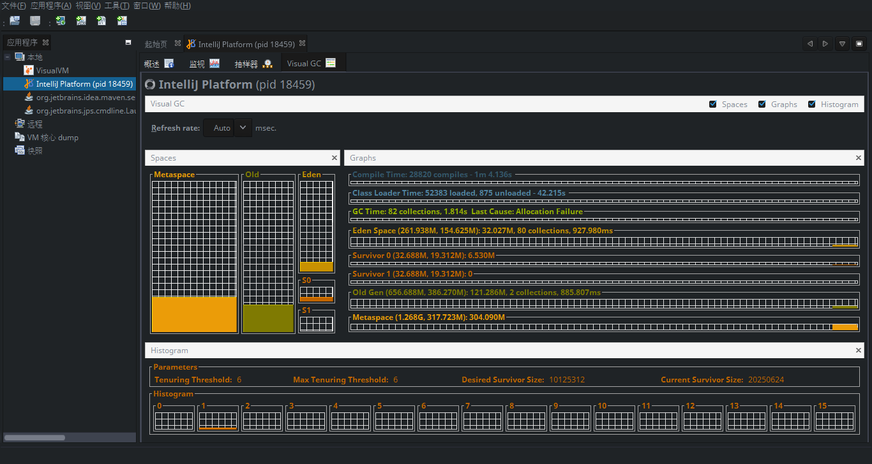The image size is (872, 464).
Task: Click the Old generation olive usage bar
Action: 269,318
